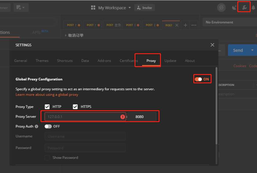This screenshot has width=257, height=173.
Task: Select the Proxy settings tab
Action: pos(151,61)
